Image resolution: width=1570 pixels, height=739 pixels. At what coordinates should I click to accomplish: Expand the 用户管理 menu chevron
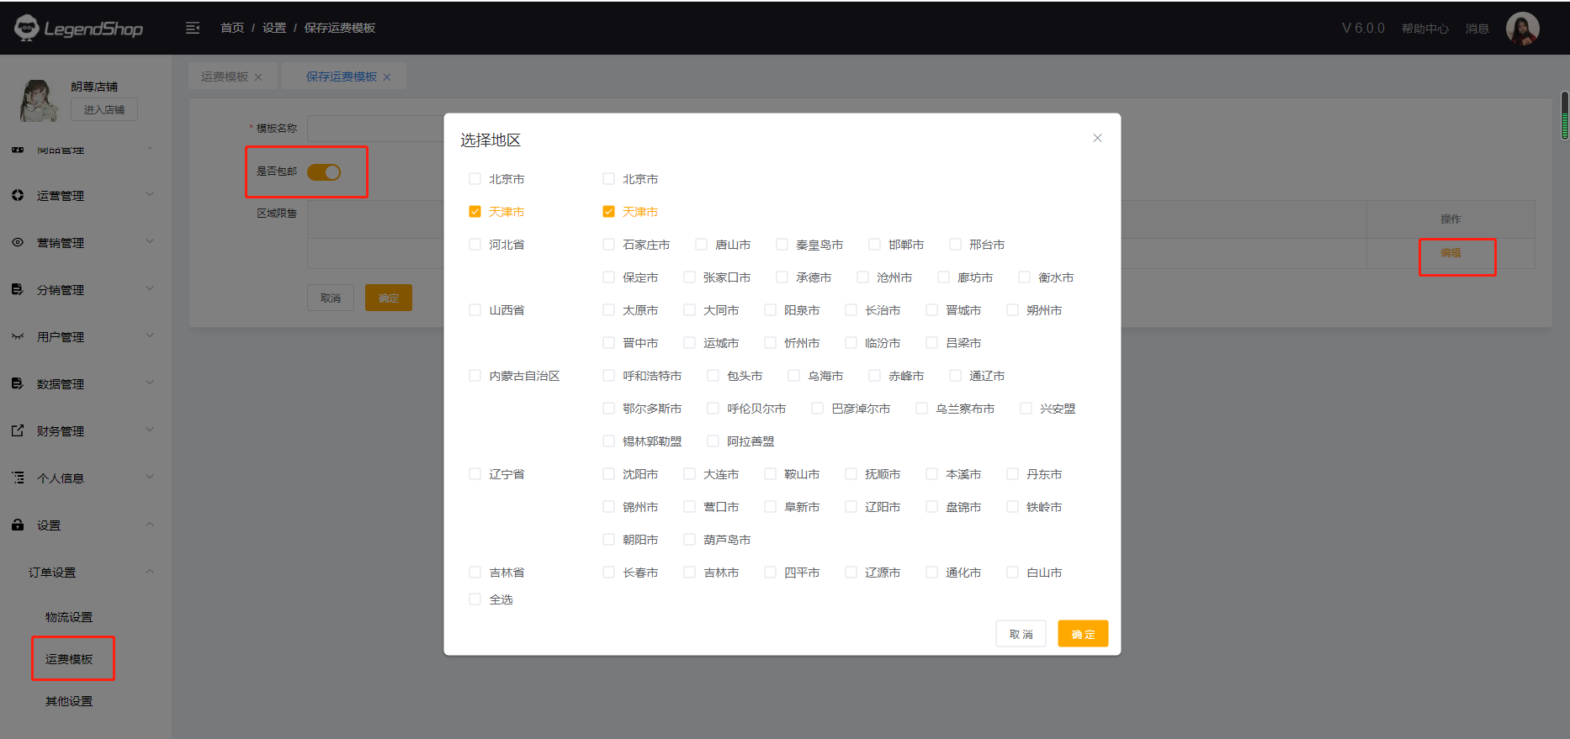pyautogui.click(x=150, y=335)
